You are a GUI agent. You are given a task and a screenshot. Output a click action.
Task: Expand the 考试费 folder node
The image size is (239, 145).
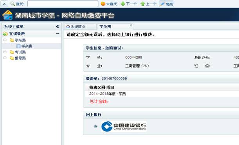5,52
